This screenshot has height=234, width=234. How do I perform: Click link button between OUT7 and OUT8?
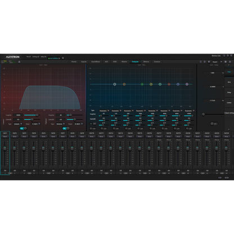[67, 173]
